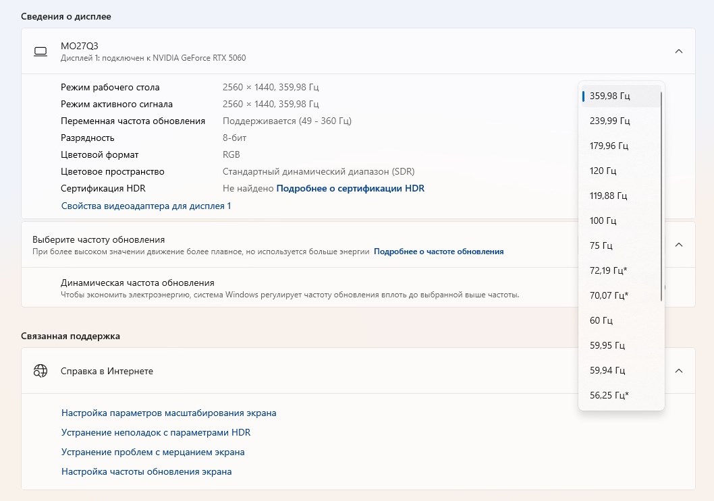Choose 179,96 Гц from the list

[x=621, y=146]
